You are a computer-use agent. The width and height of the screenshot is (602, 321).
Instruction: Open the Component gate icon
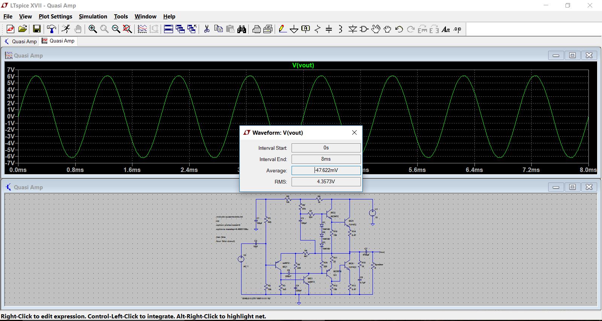click(364, 29)
